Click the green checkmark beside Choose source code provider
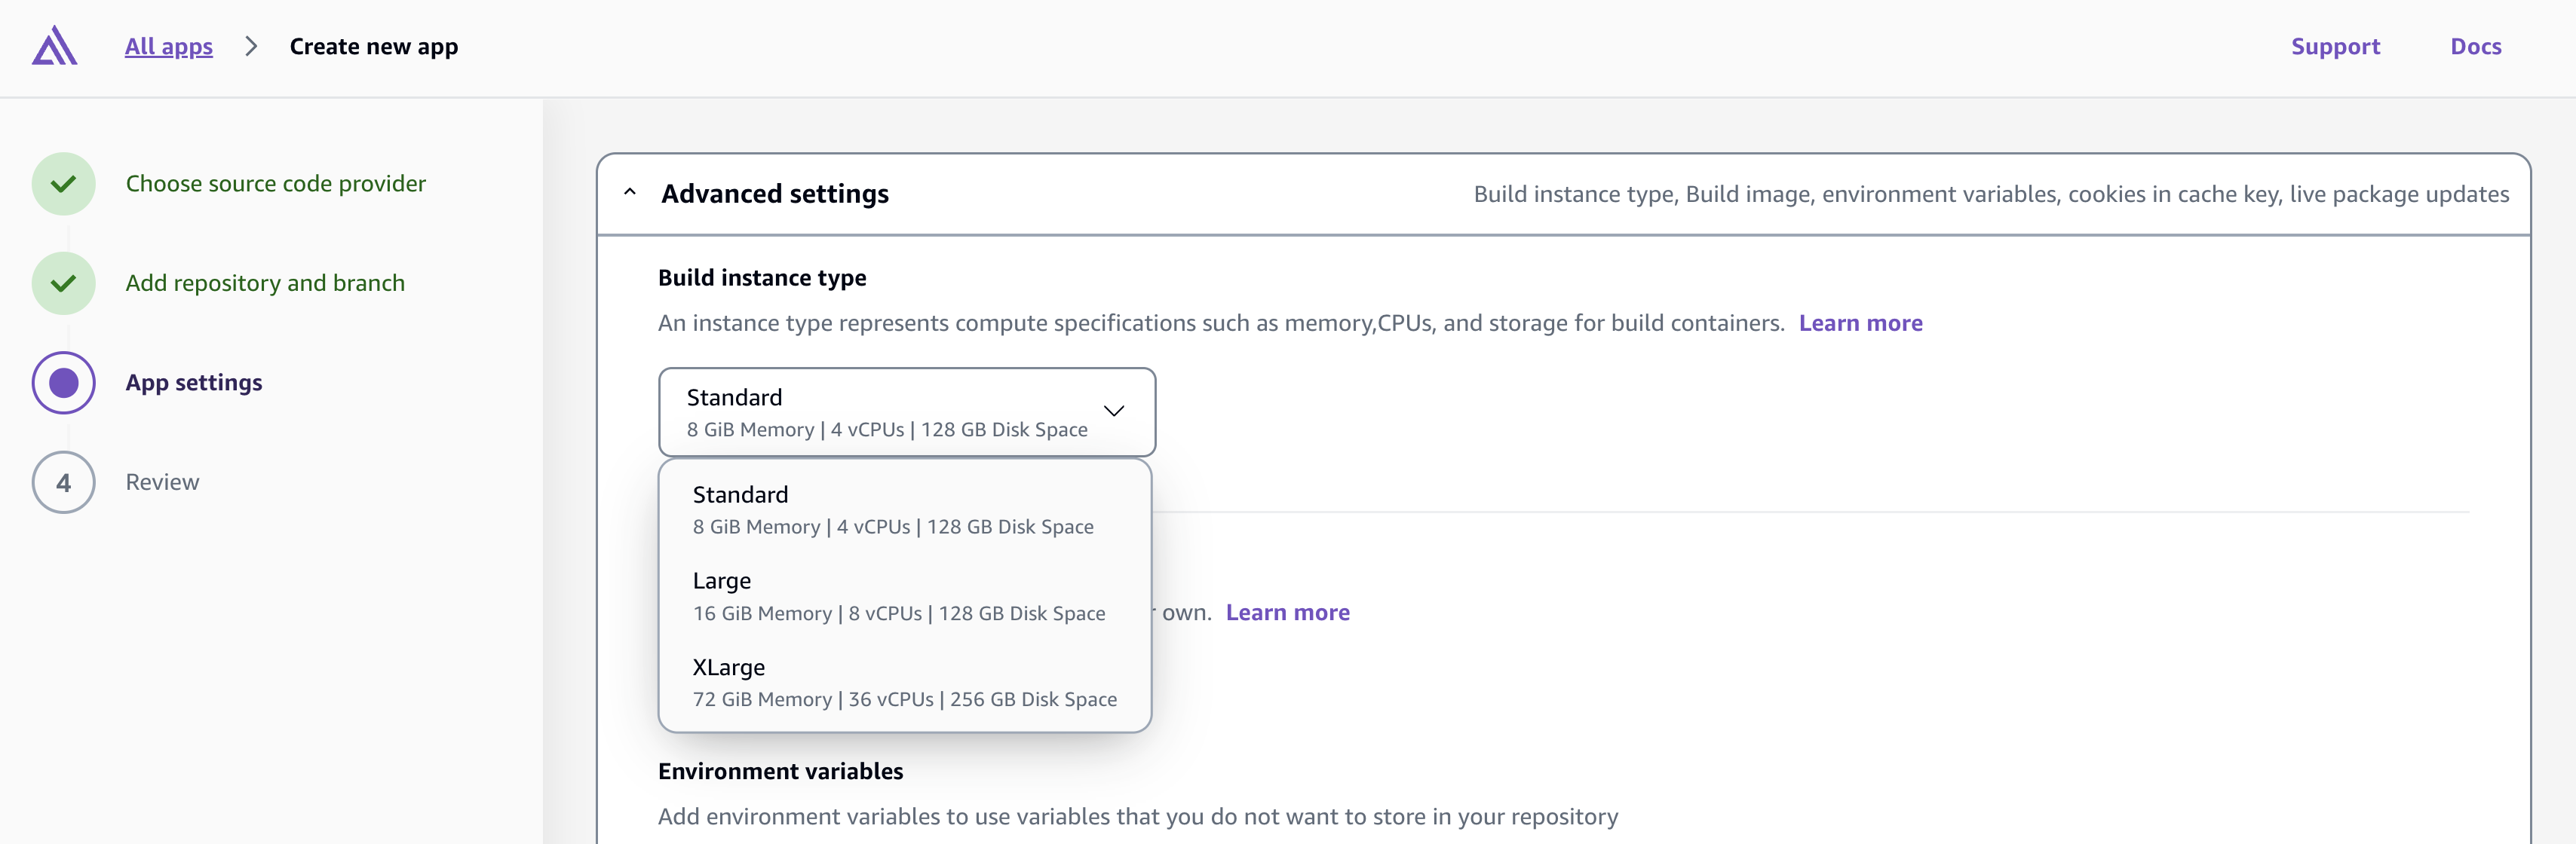2576x844 pixels. coord(63,184)
